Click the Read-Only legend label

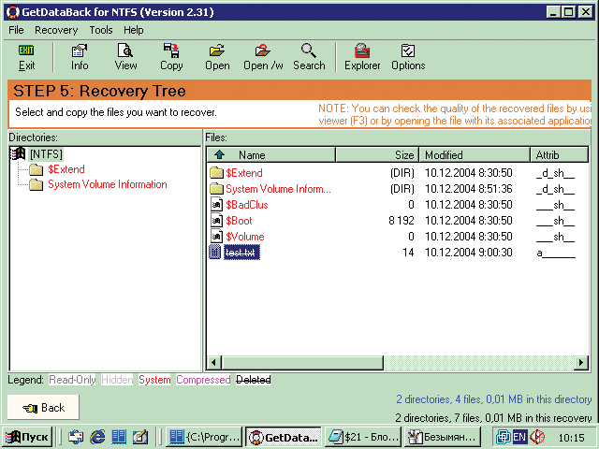coord(72,380)
